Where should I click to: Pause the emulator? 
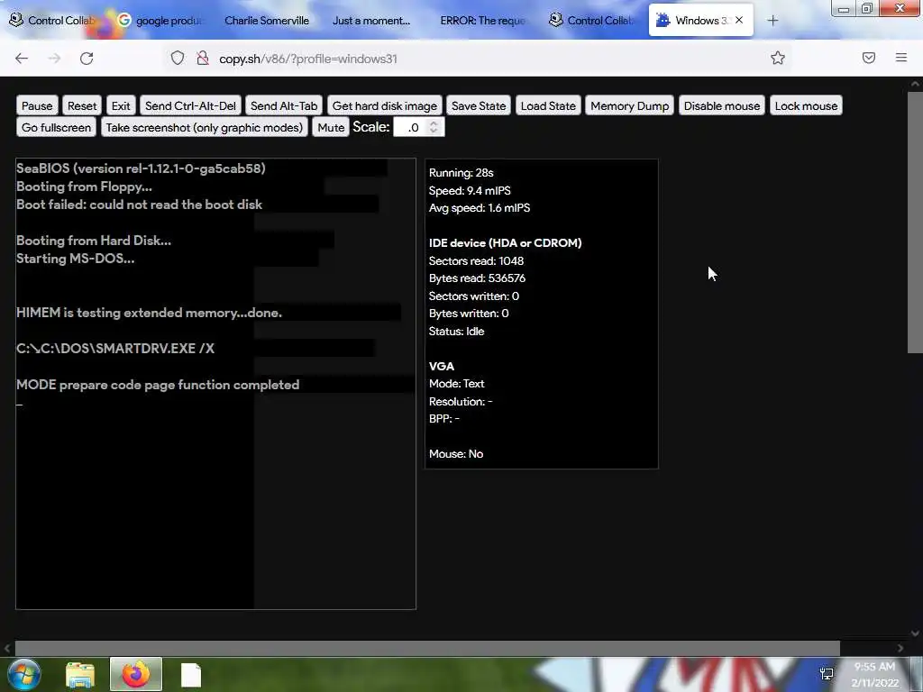click(x=37, y=106)
